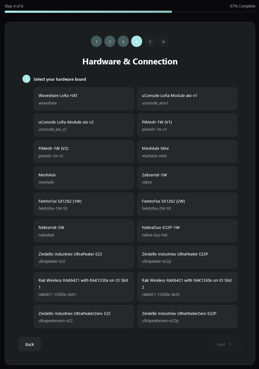Select Zindello UltraPeater E22P card
259x369 pixels.
pos(187,257)
